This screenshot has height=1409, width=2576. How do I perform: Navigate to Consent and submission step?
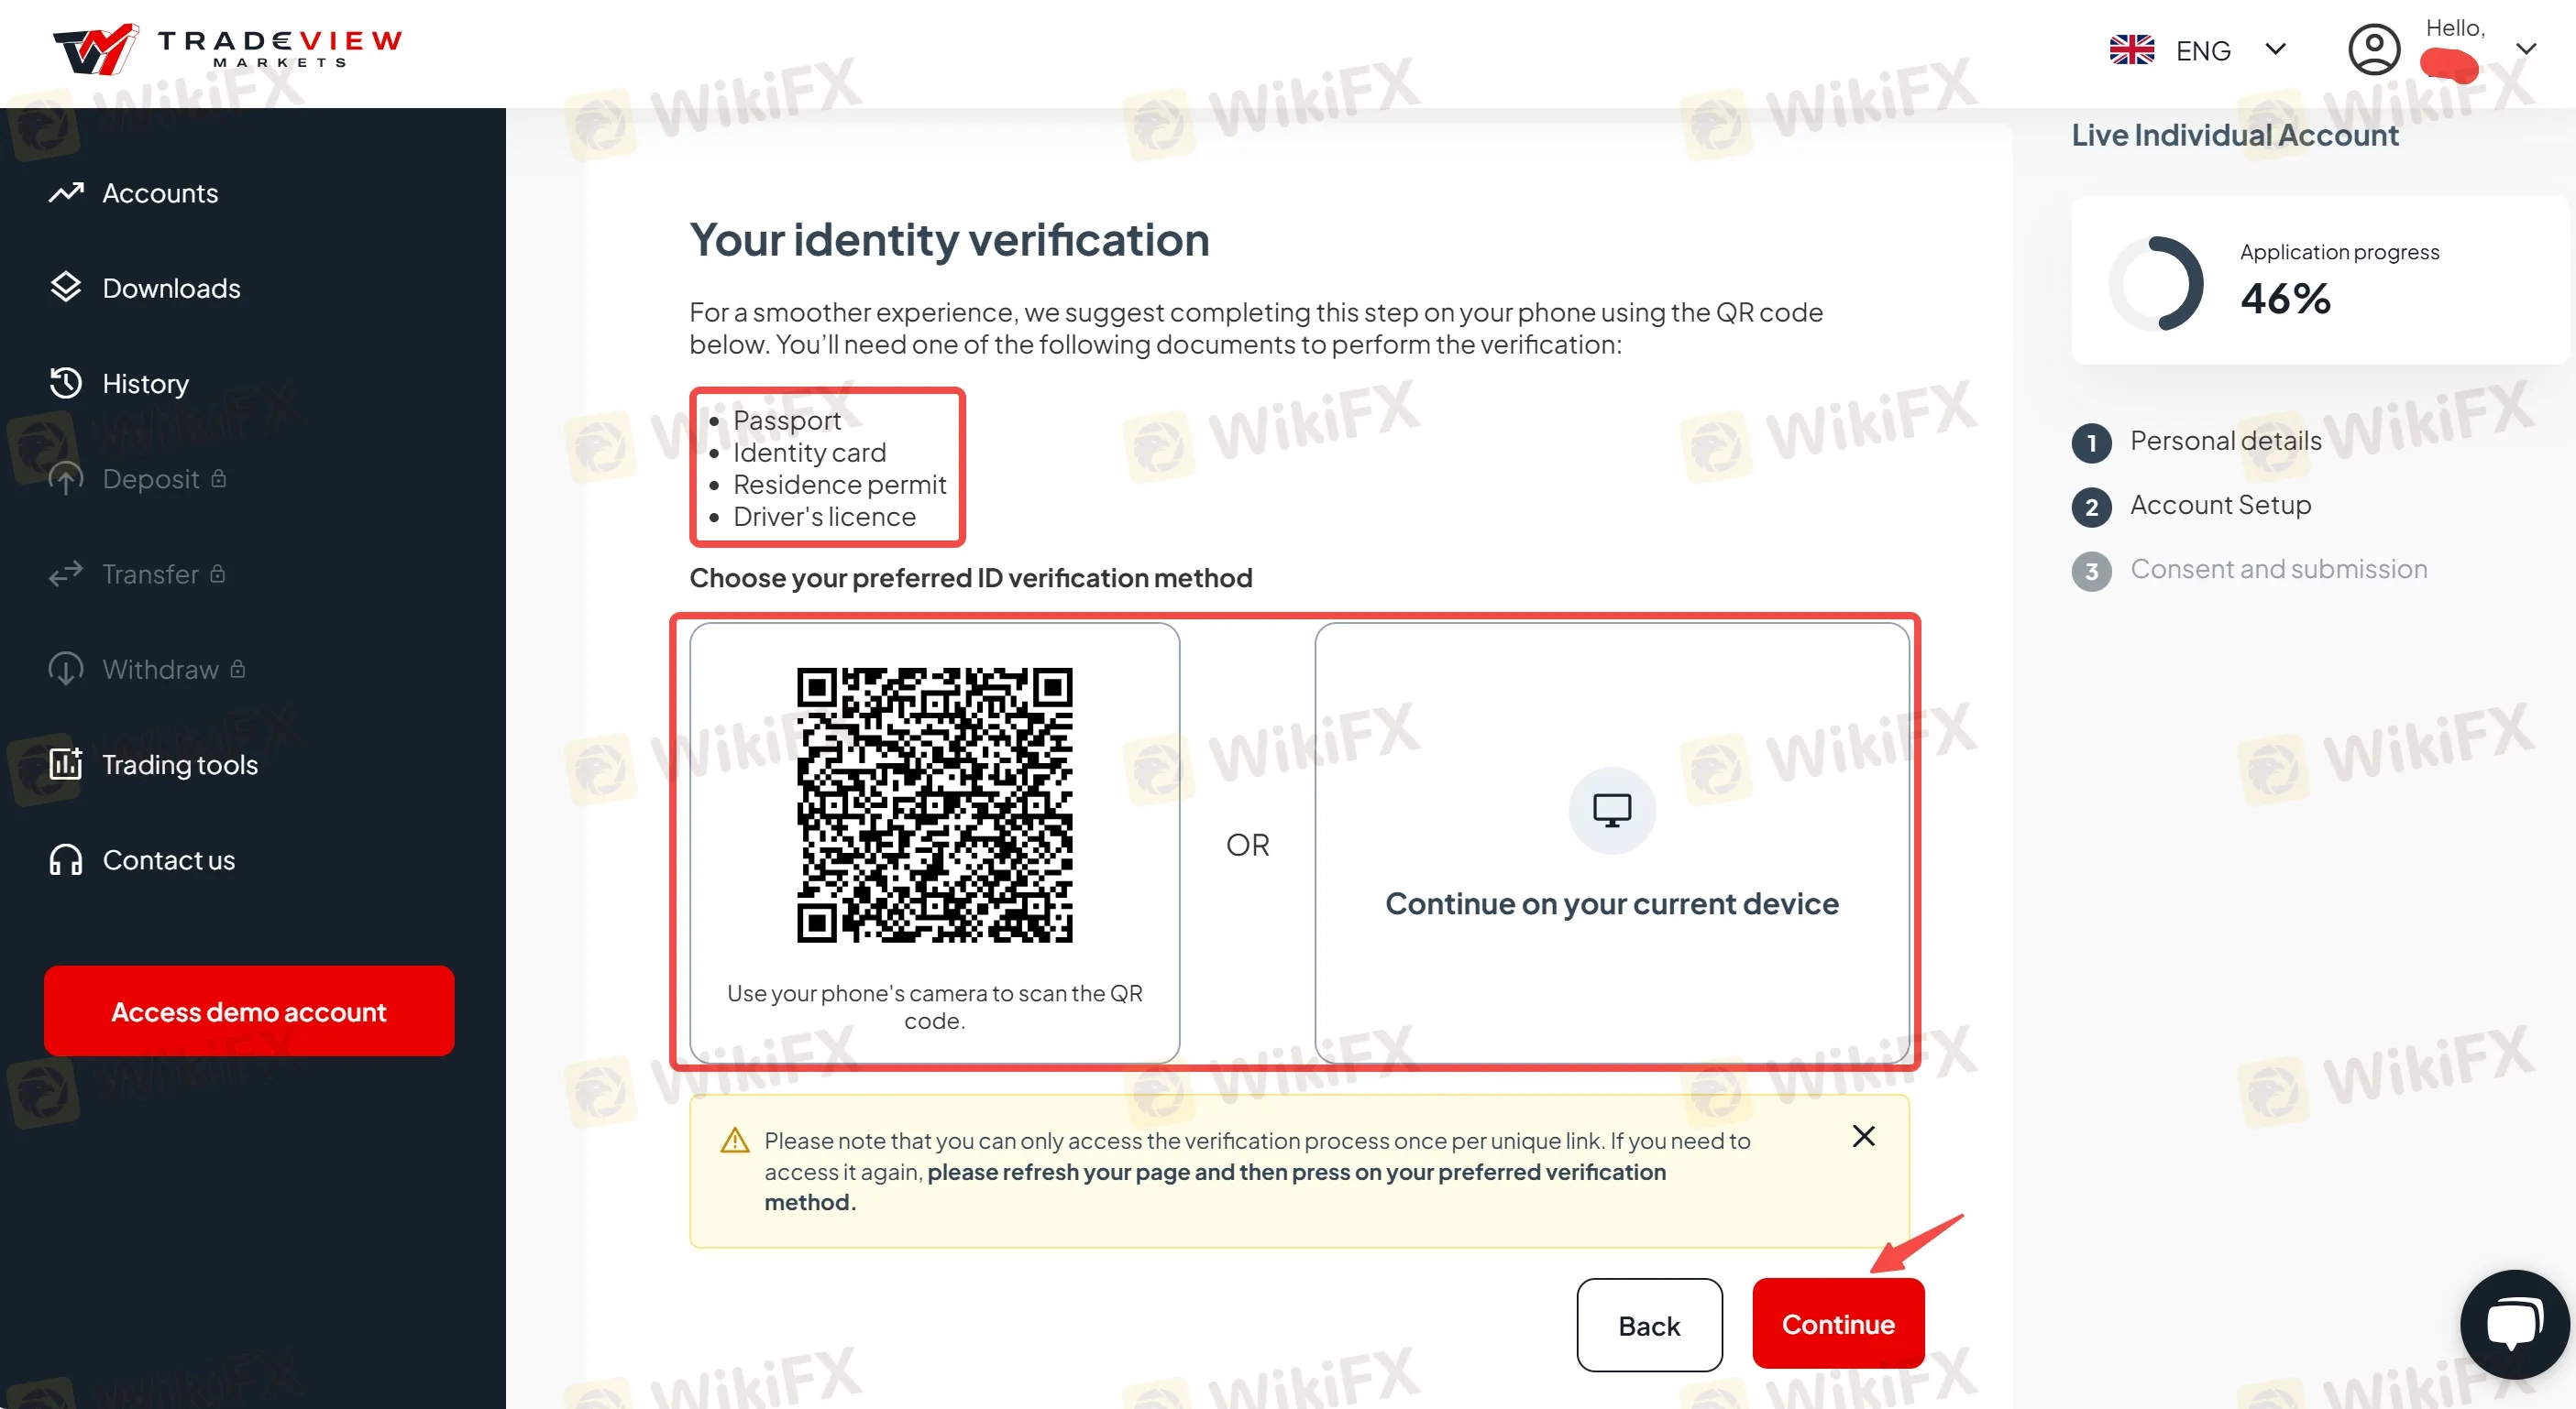pyautogui.click(x=2279, y=569)
